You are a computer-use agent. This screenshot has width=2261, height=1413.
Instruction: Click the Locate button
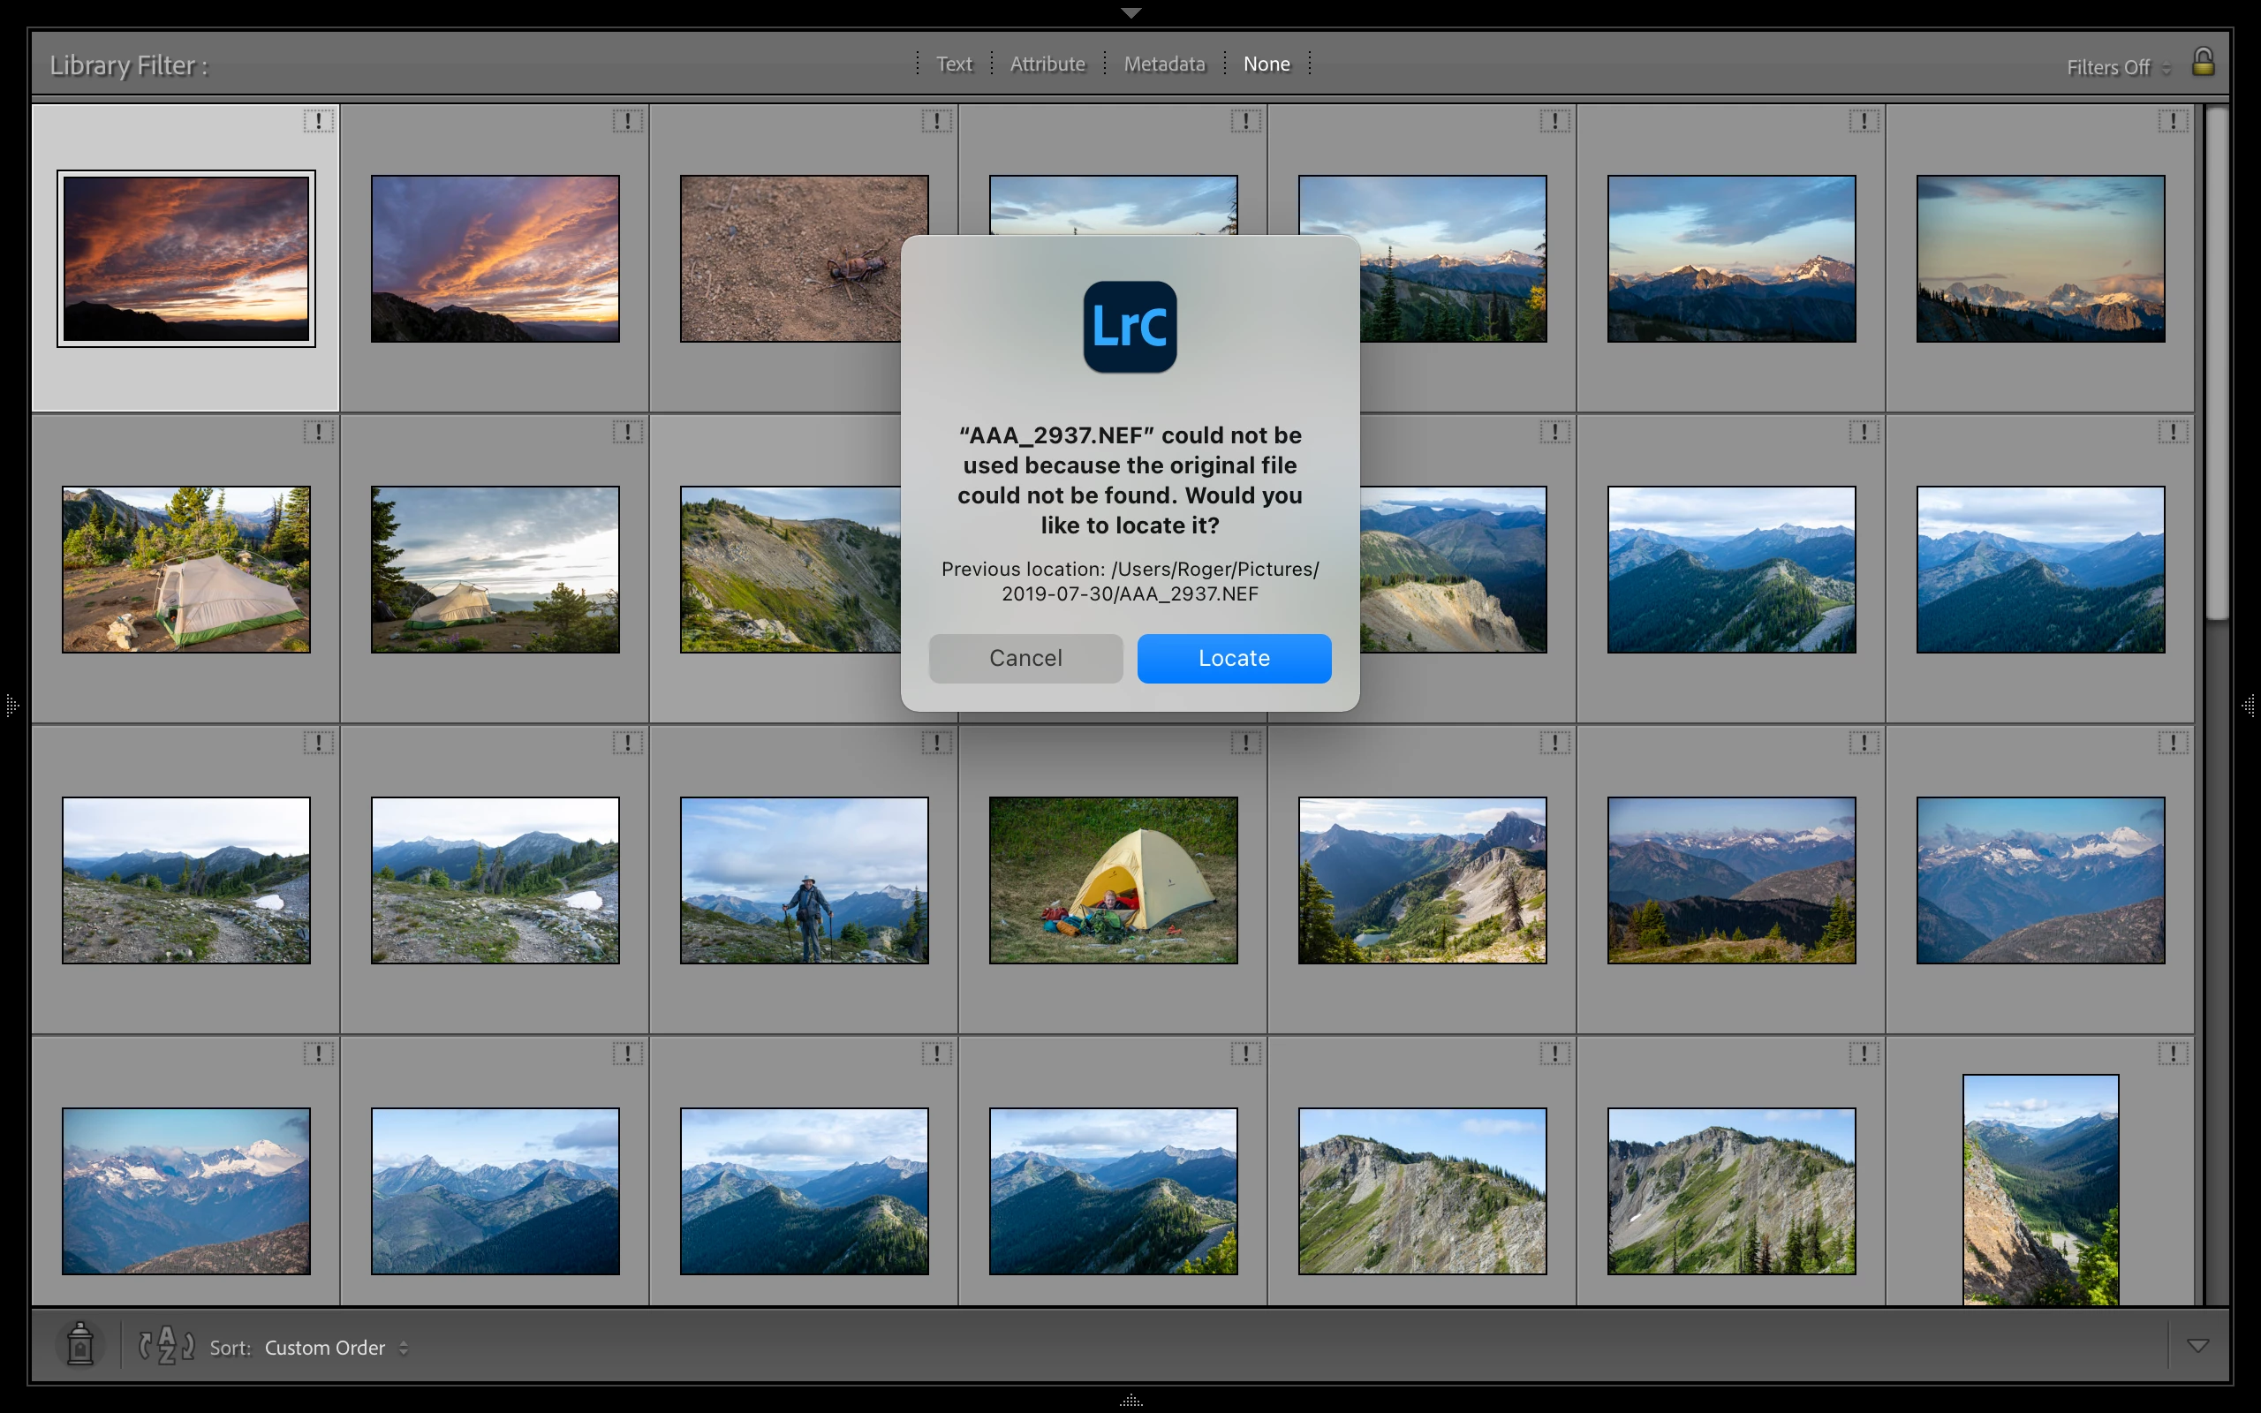1233,658
